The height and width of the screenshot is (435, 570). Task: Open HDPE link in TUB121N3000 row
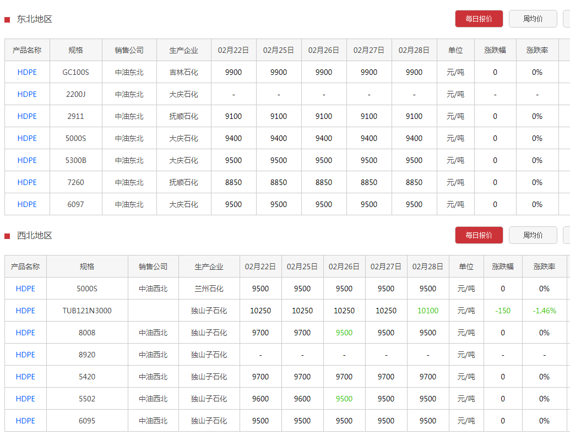[x=25, y=311]
